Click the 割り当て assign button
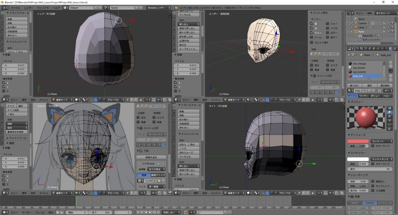 354,86
